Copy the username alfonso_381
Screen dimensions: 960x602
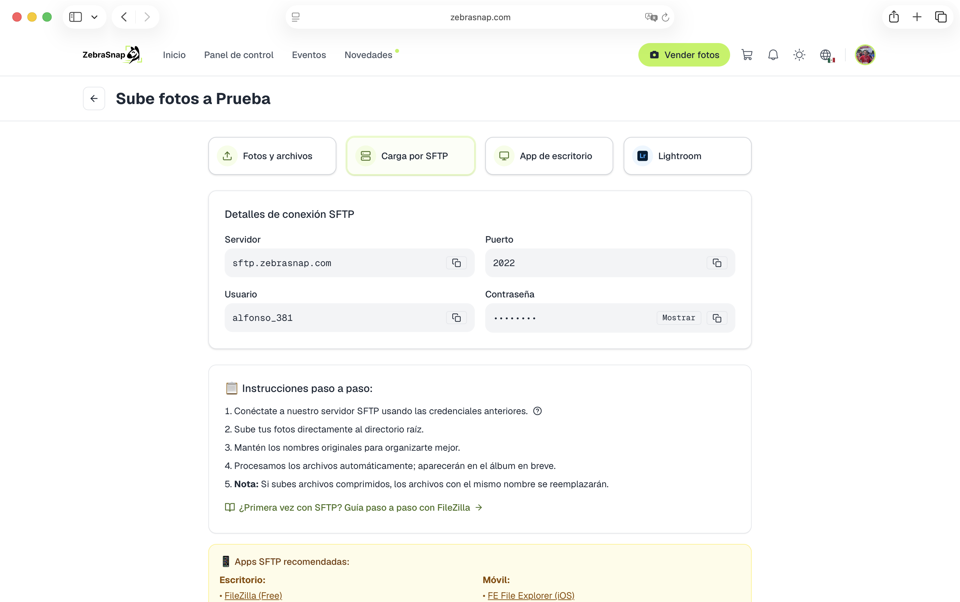(x=456, y=318)
